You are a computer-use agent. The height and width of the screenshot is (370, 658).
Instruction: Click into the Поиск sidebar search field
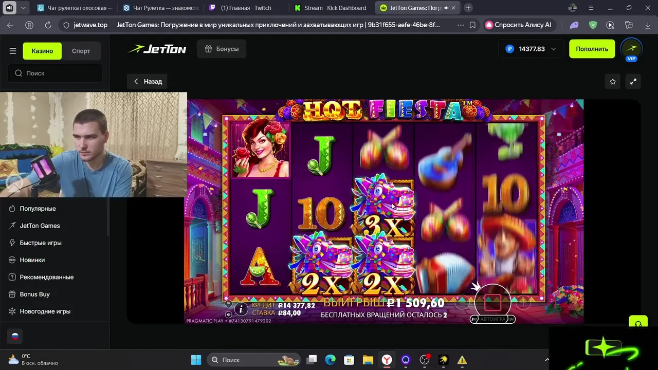(x=55, y=73)
